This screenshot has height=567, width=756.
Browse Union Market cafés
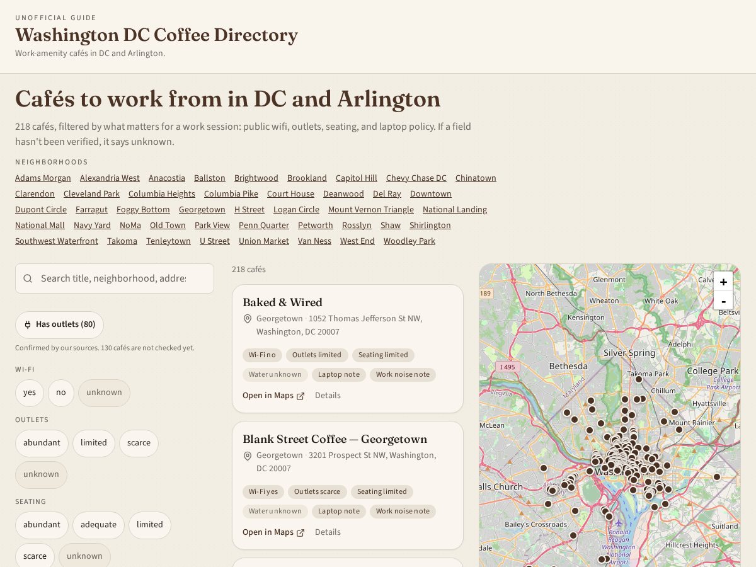(264, 241)
